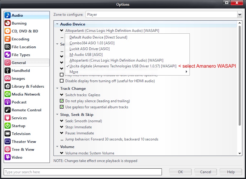Click the Media Network icon
The height and width of the screenshot is (179, 246).
pos(8,94)
